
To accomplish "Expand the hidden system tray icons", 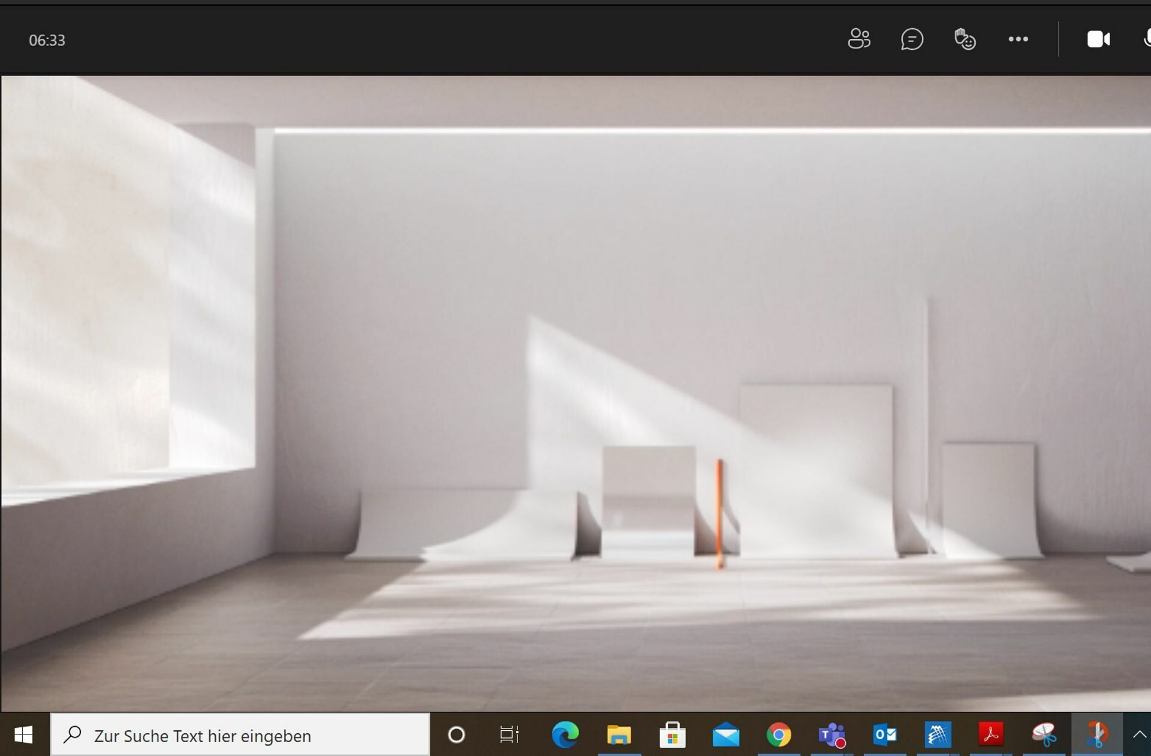I will point(1139,734).
